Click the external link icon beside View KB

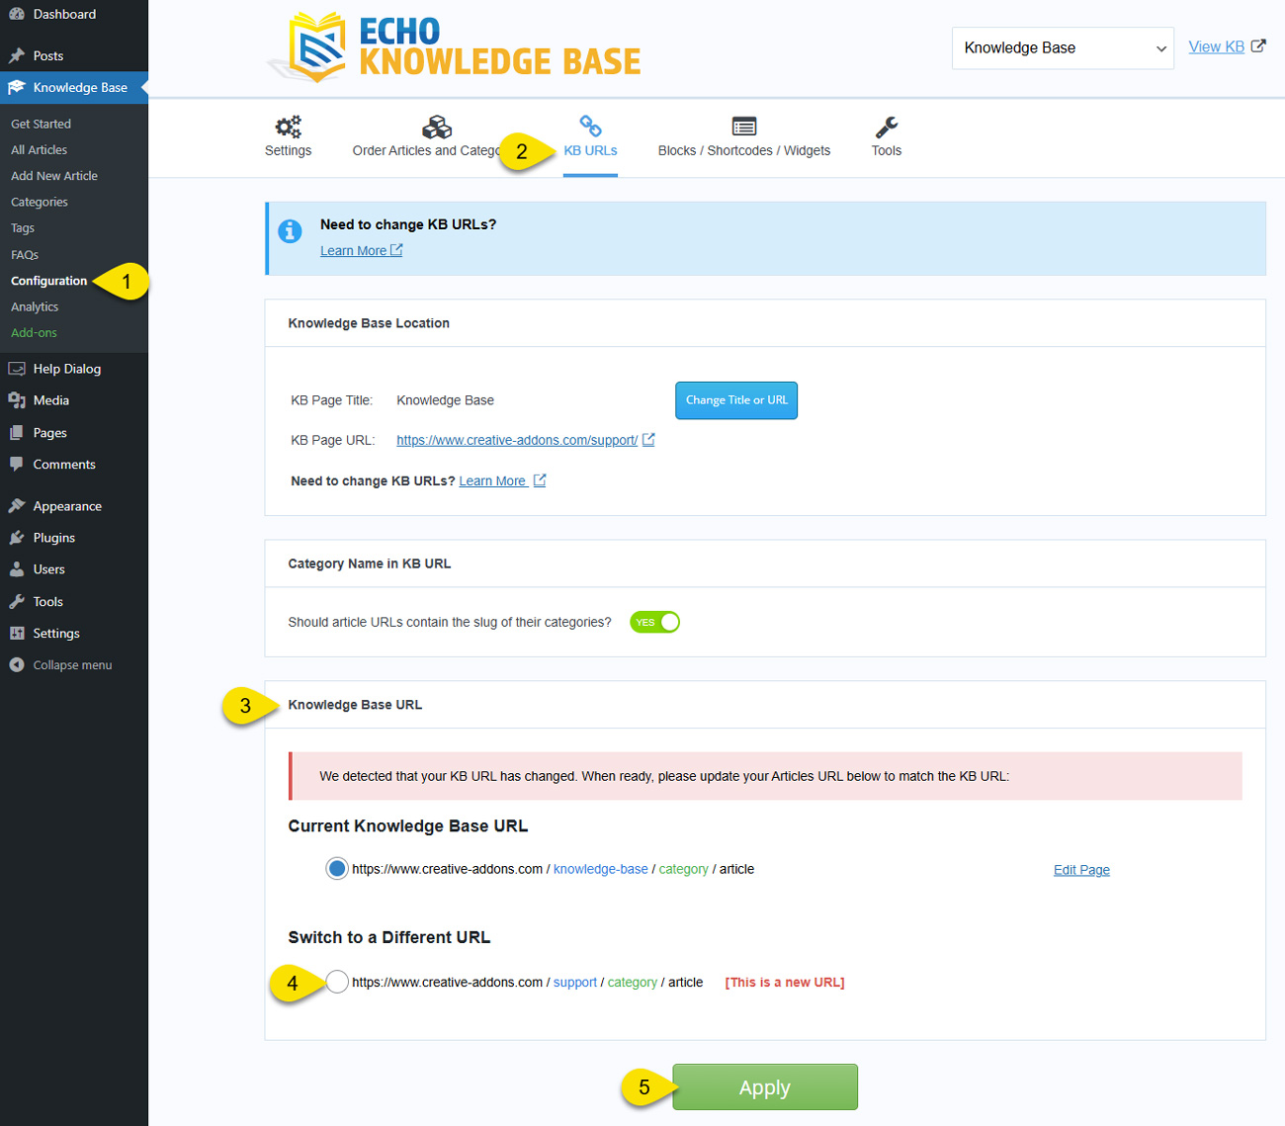click(1258, 45)
